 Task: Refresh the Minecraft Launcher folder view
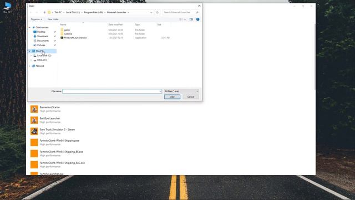coord(158,12)
